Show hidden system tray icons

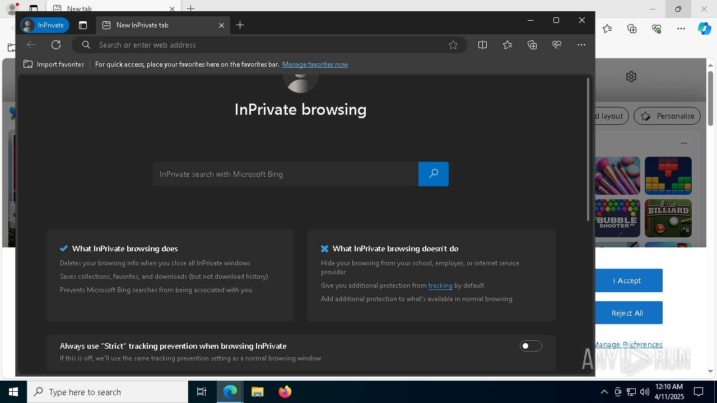click(x=604, y=392)
